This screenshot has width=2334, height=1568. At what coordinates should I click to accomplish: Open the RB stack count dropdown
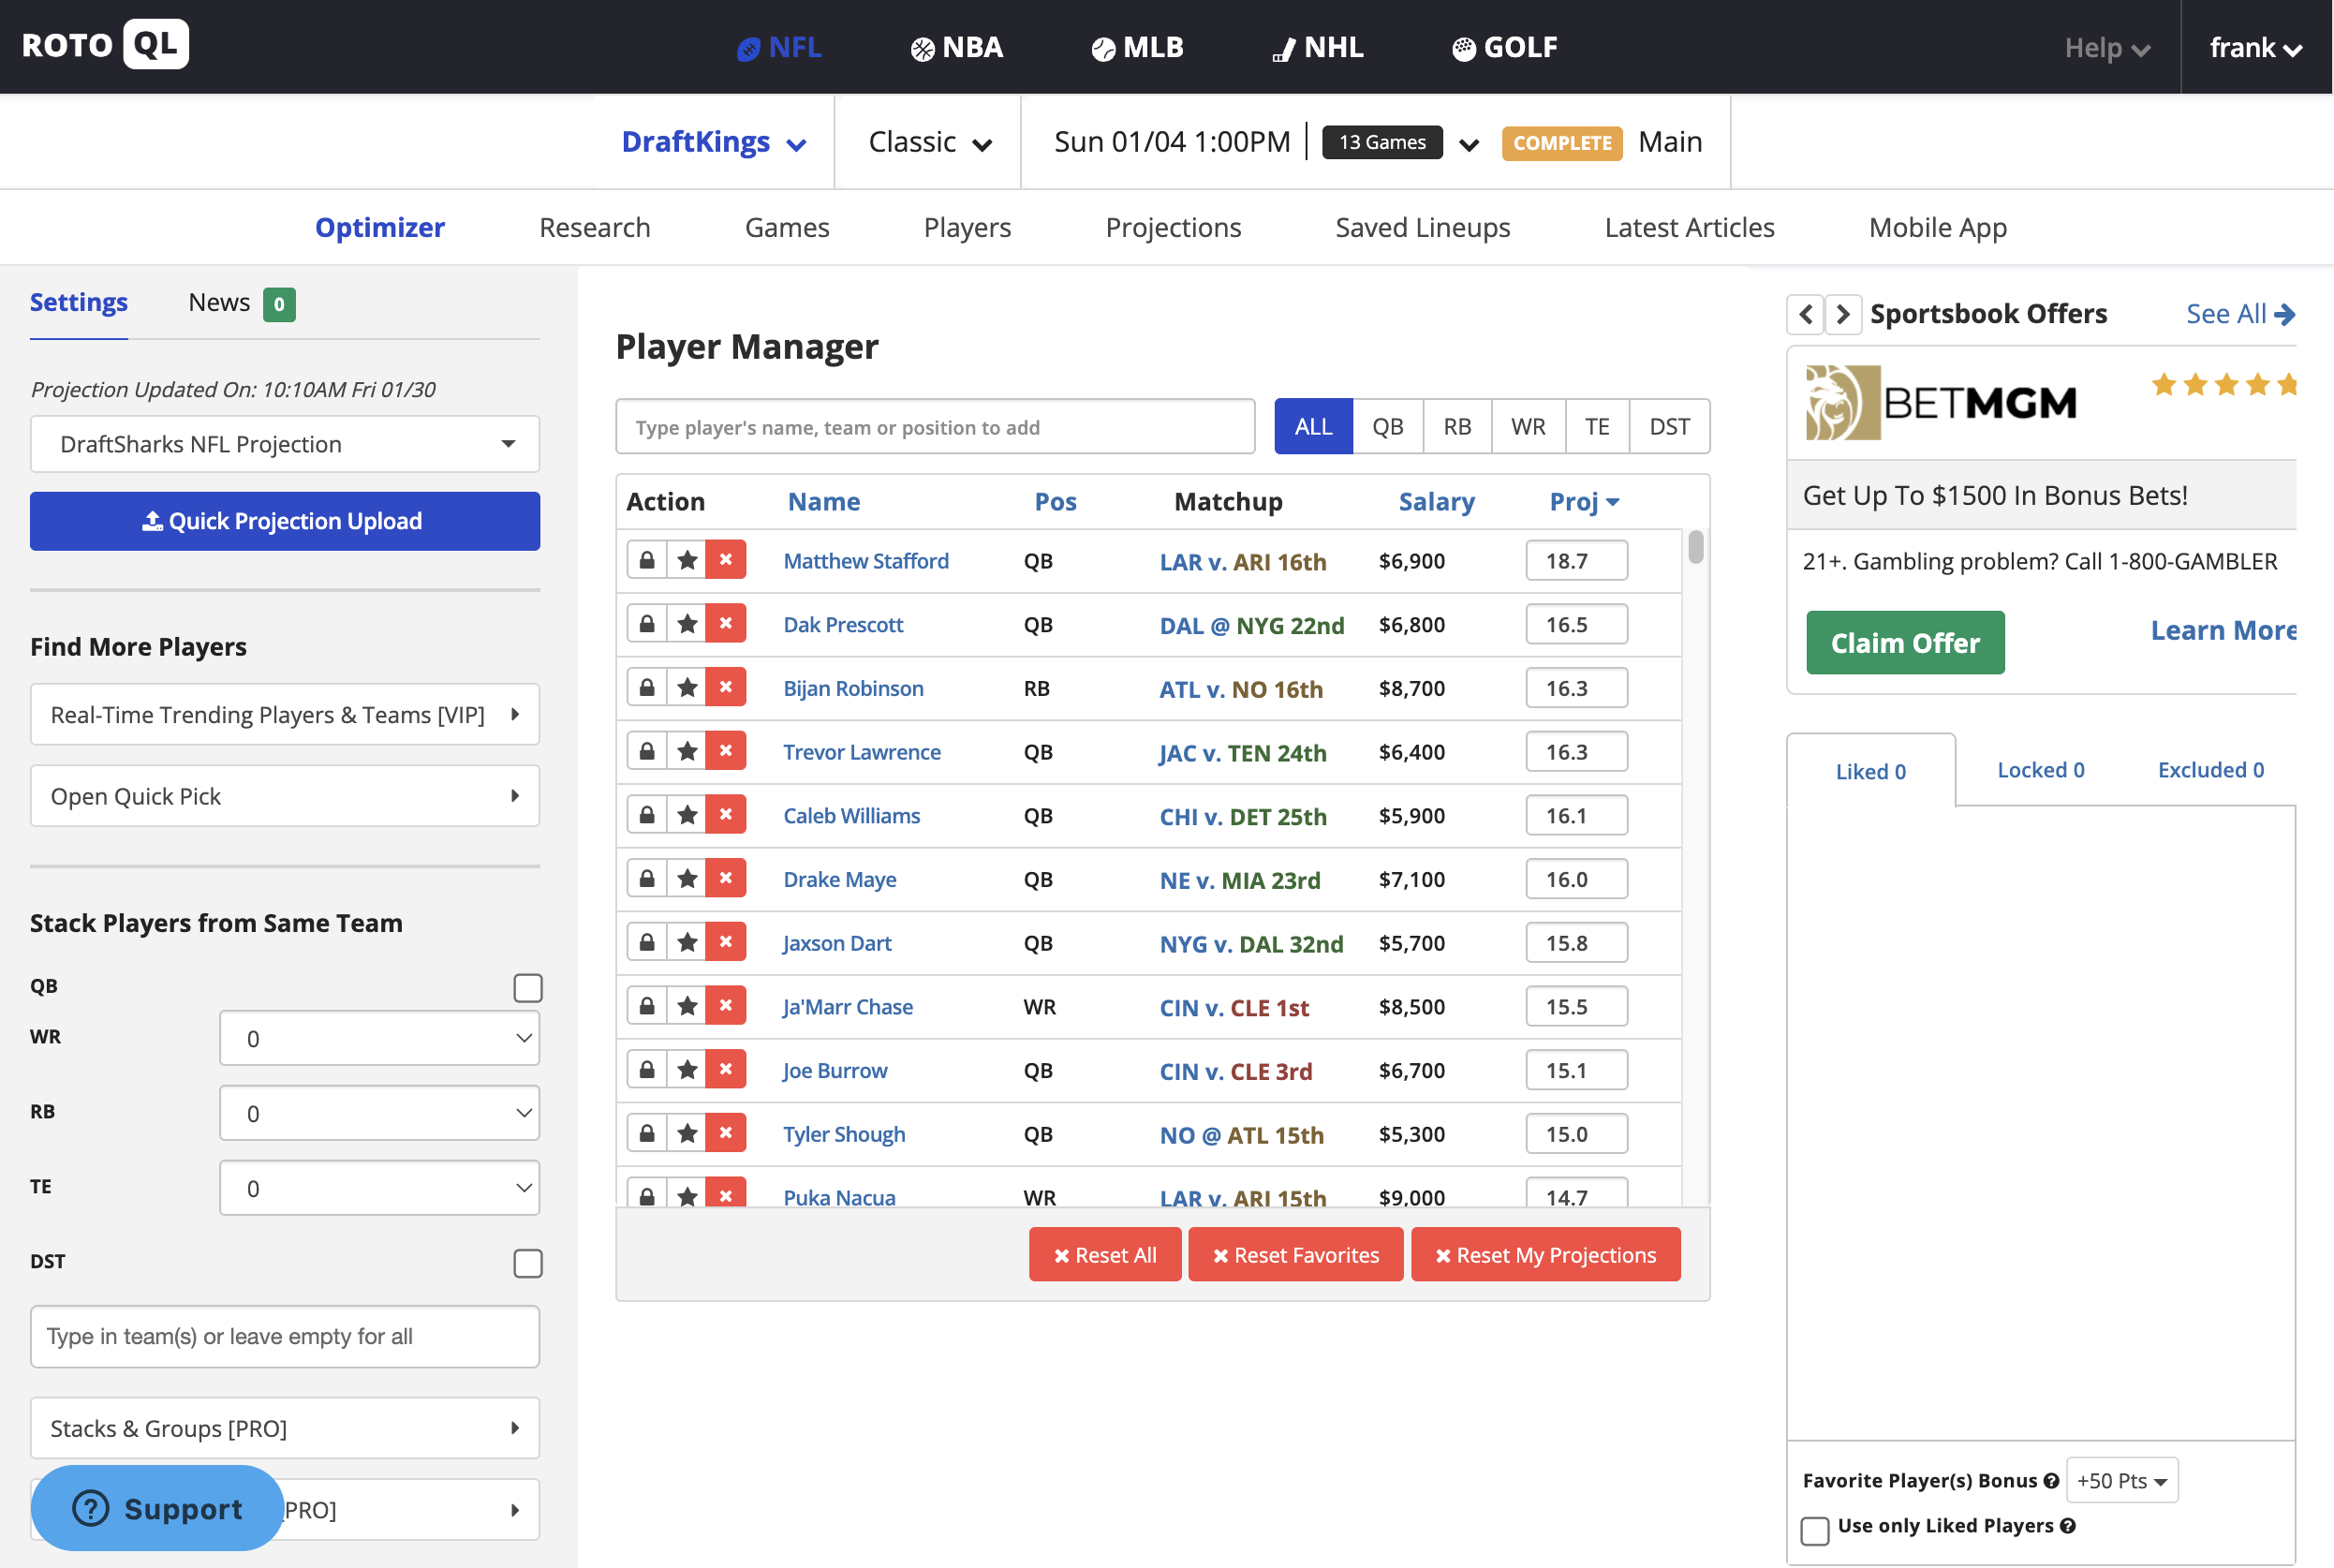tap(380, 1113)
